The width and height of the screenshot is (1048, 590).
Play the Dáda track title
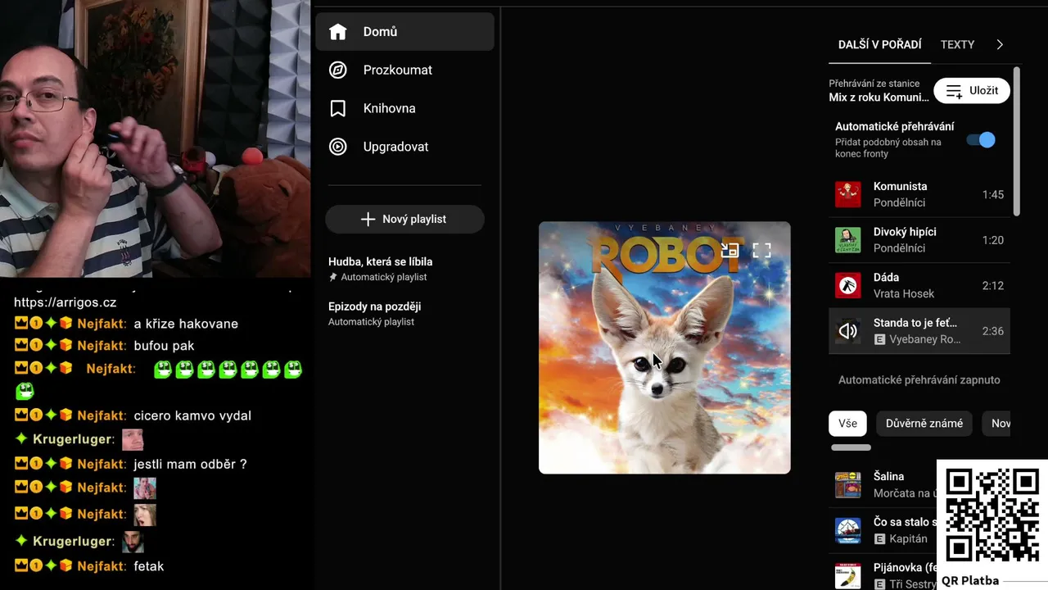[x=887, y=278]
